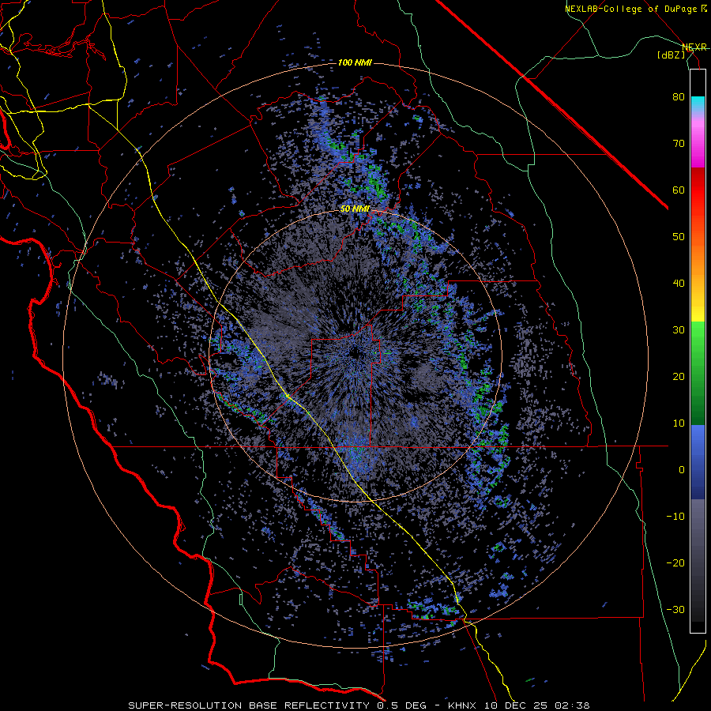The image size is (711, 711).
Task: Click the 10 dBZ scale value
Action: 679,423
